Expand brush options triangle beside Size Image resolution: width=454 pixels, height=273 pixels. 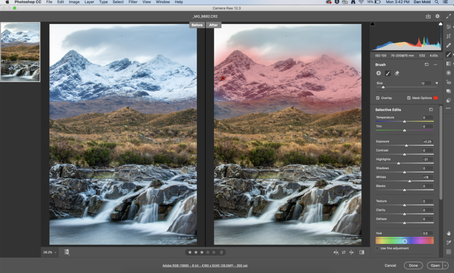tap(437, 83)
